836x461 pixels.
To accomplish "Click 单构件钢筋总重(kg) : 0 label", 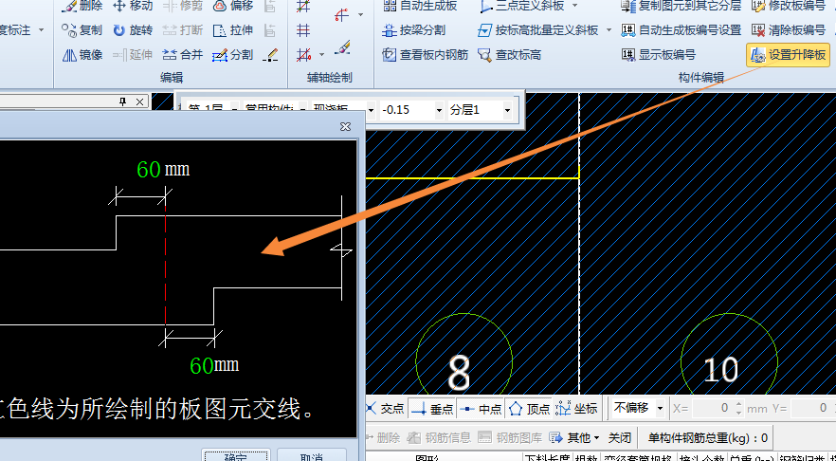I will (707, 438).
